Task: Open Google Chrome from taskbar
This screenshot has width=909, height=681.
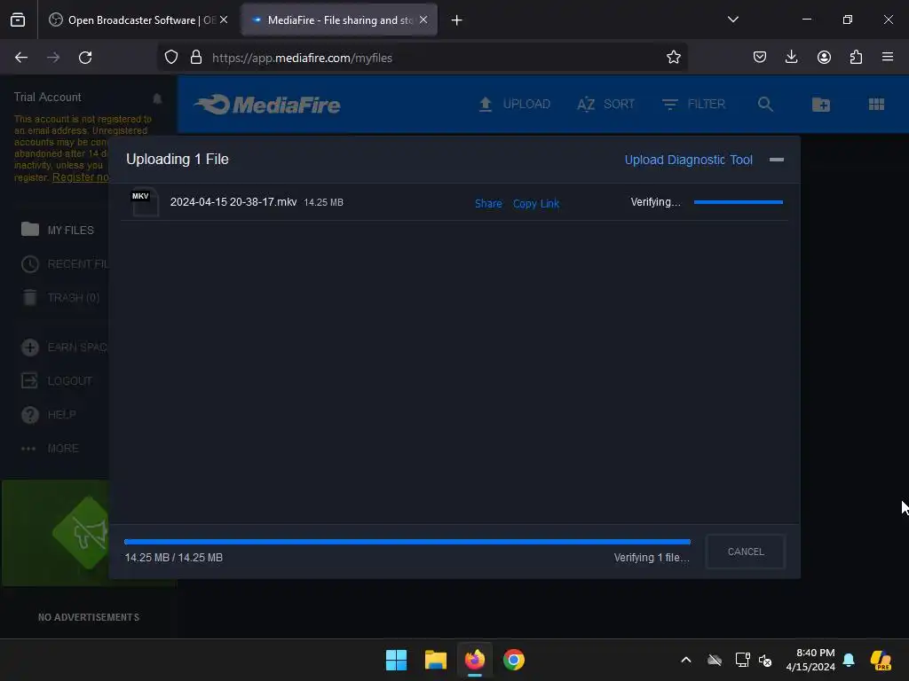Action: point(514,660)
